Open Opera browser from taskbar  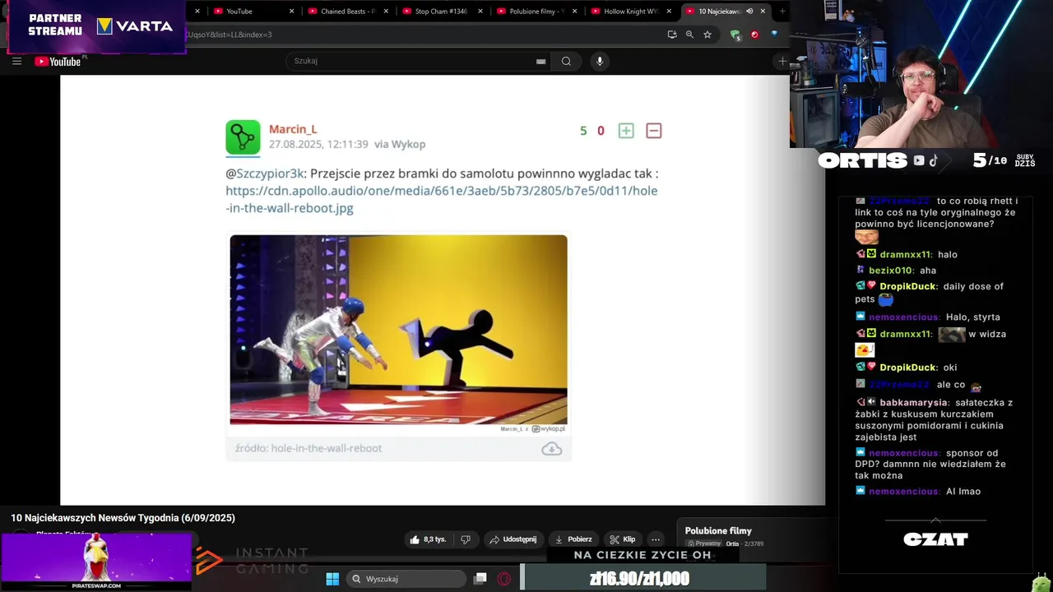point(504,579)
